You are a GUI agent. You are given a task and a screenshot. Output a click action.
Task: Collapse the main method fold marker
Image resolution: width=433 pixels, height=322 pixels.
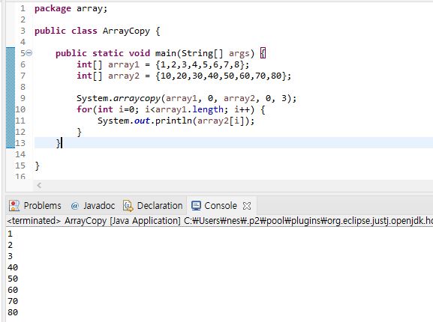[x=29, y=53]
